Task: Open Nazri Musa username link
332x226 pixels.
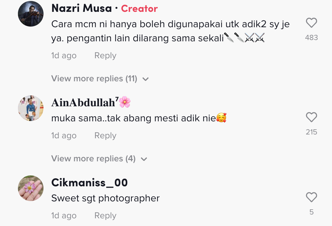Action: pyautogui.click(x=82, y=9)
